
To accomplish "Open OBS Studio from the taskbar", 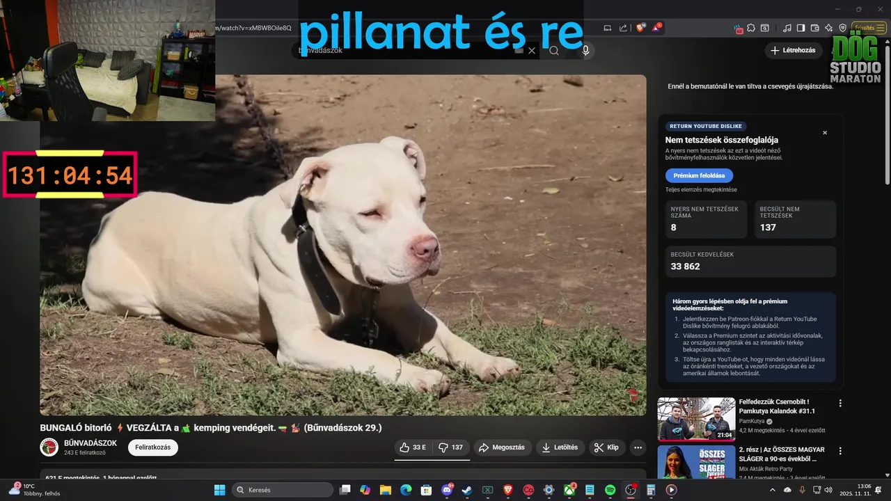I will [631, 490].
